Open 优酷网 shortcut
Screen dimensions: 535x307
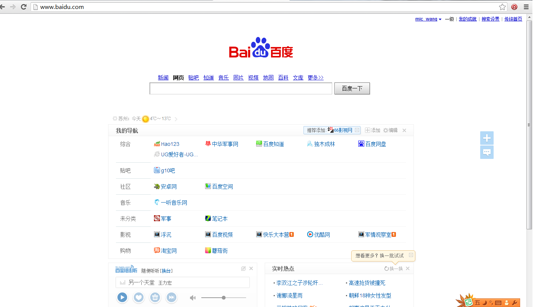[318, 235]
